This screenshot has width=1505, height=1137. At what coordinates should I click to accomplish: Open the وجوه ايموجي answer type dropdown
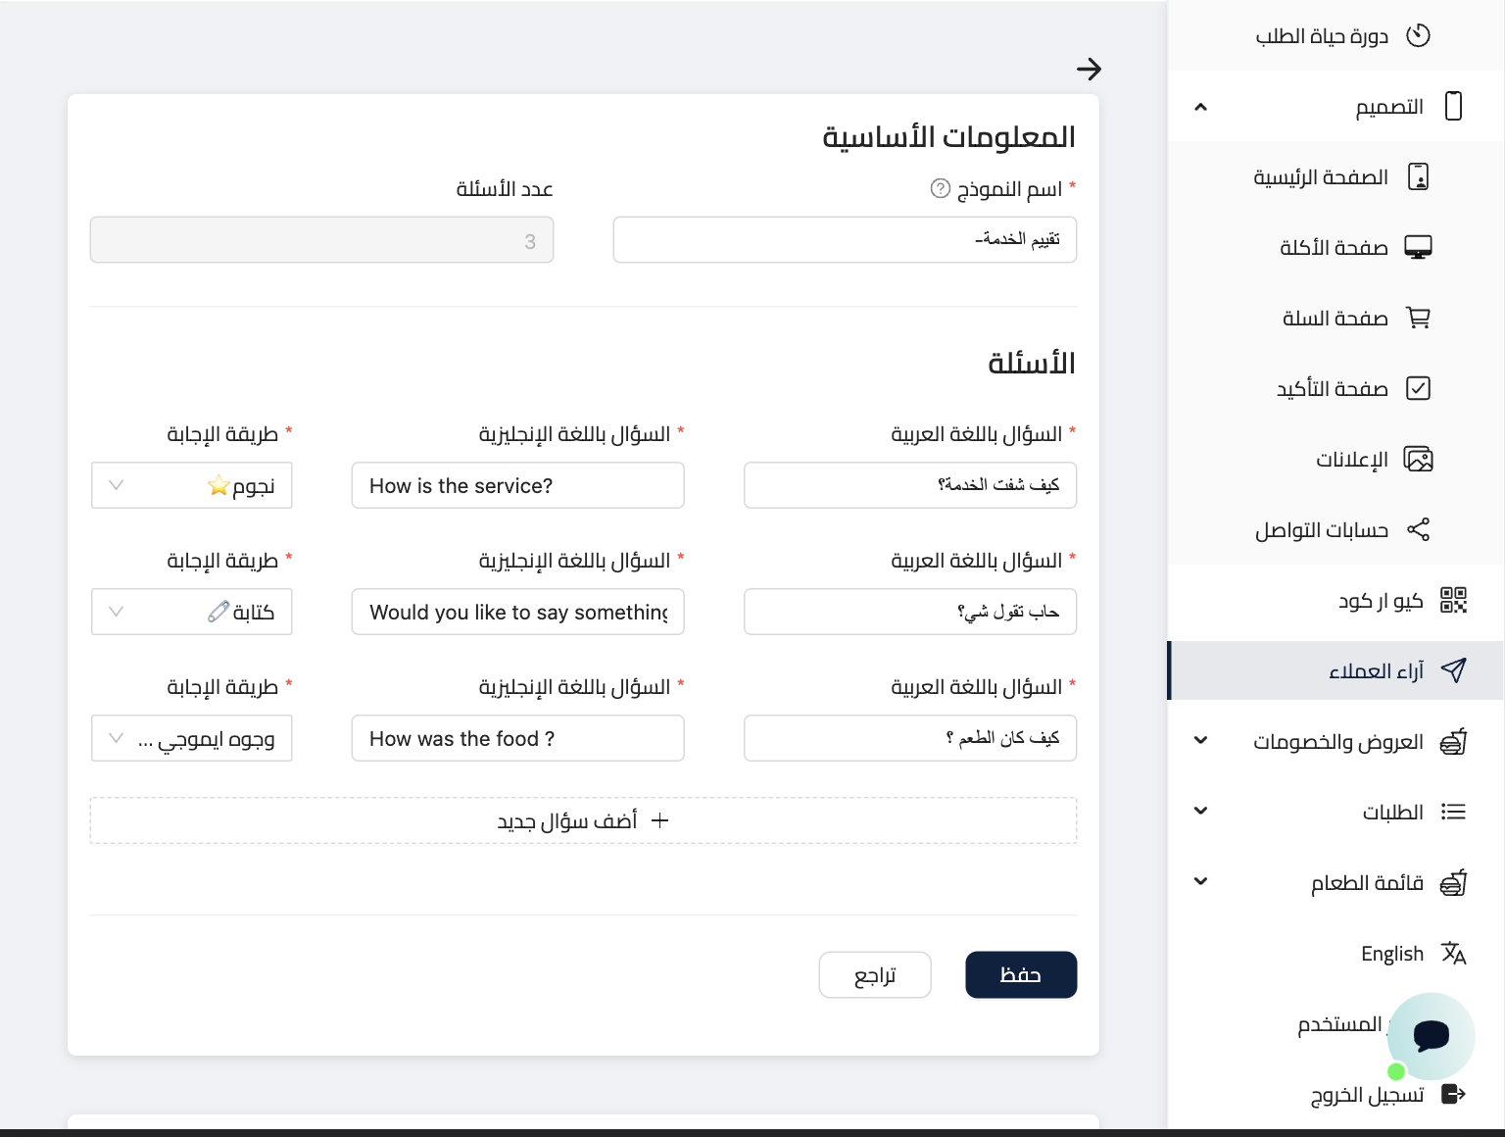(x=192, y=738)
